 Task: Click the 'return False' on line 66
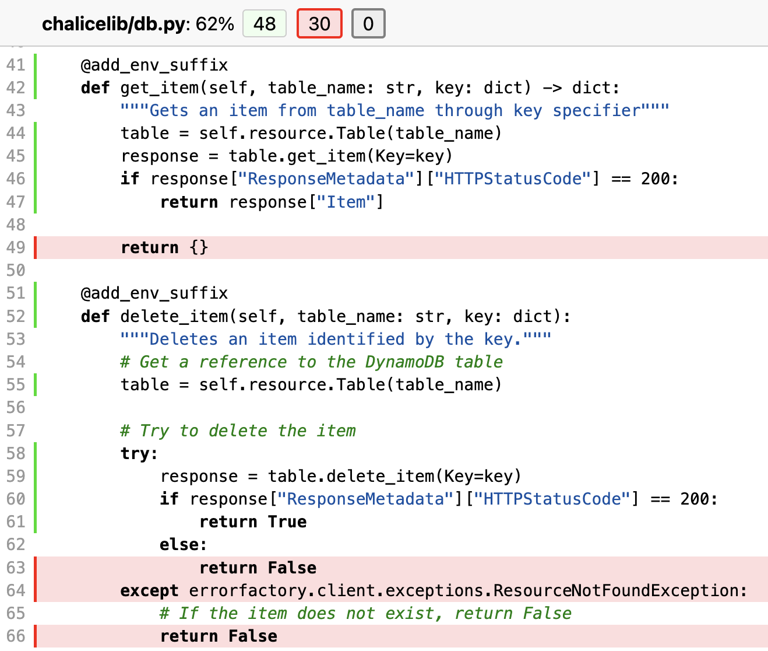point(219,636)
